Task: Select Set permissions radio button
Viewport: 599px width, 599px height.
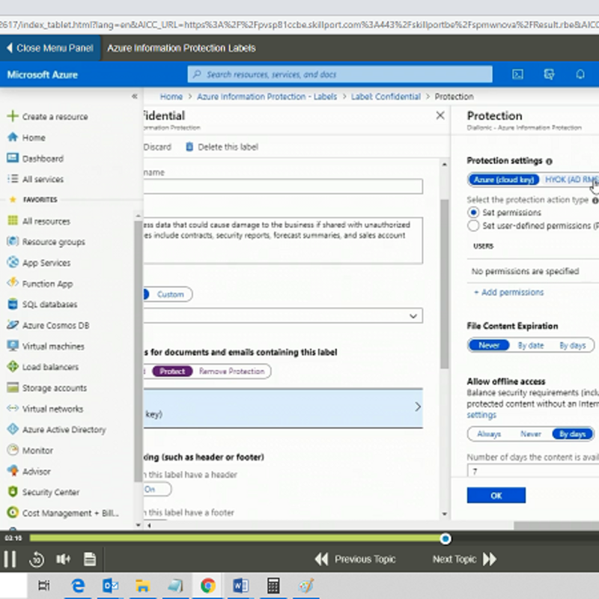Action: [473, 213]
